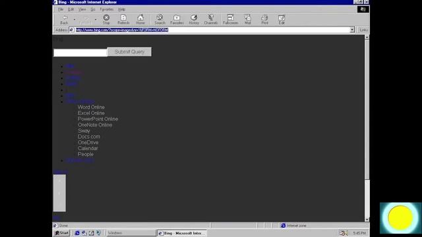
Task: Click the IE throbber logo at the menu bar's right end
Action: (363, 9)
